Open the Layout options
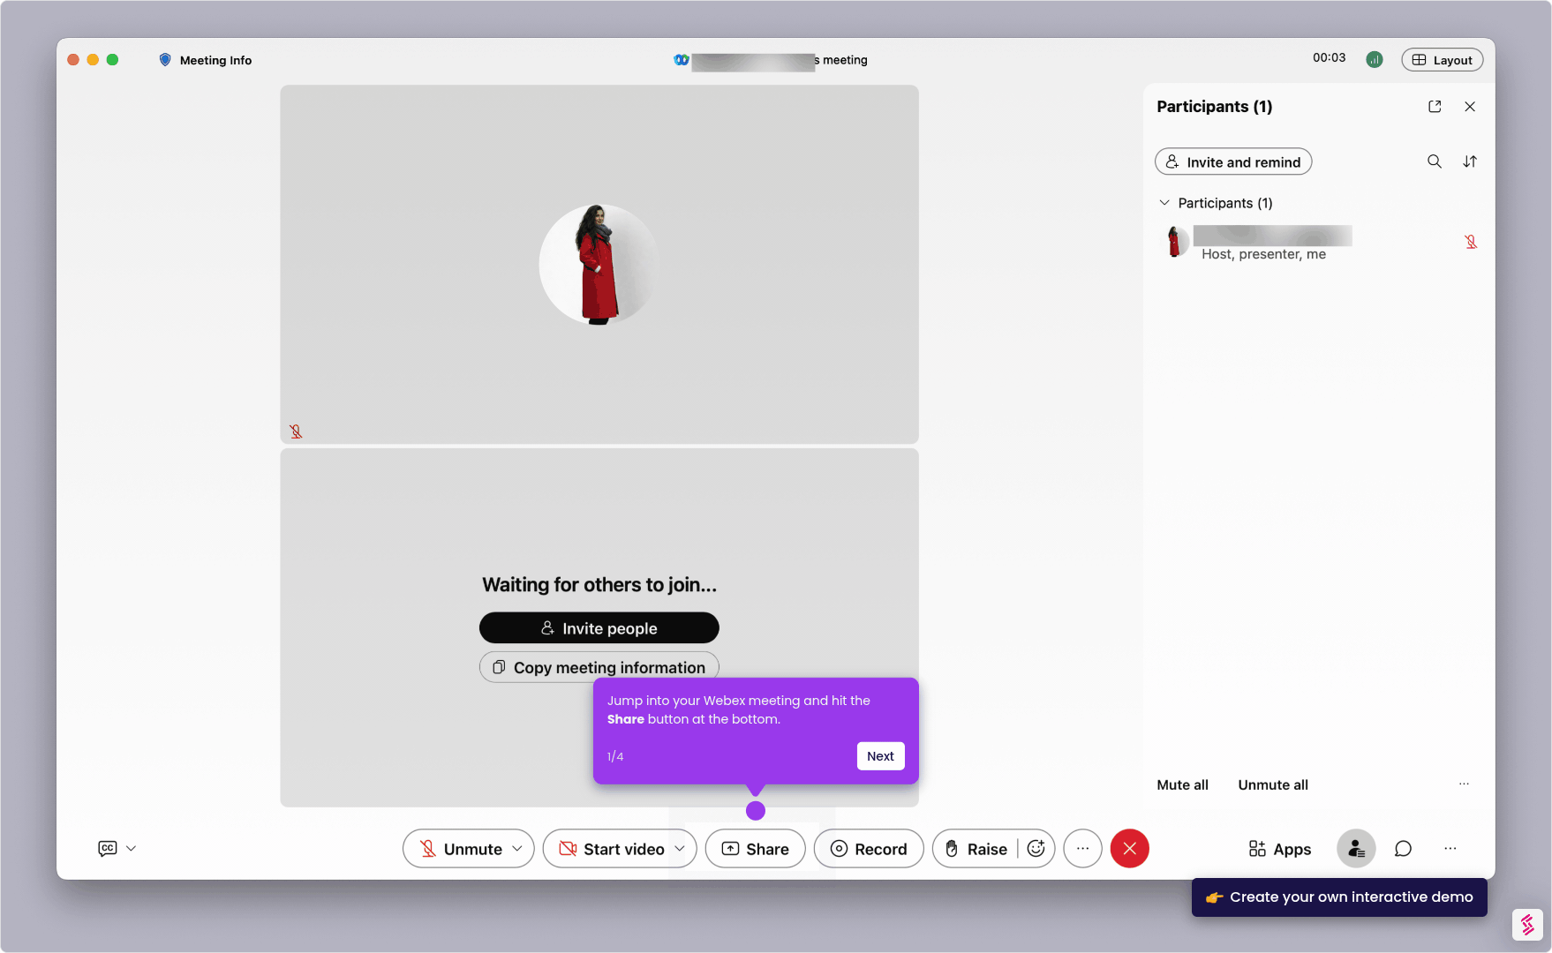Image resolution: width=1552 pixels, height=953 pixels. (1443, 59)
